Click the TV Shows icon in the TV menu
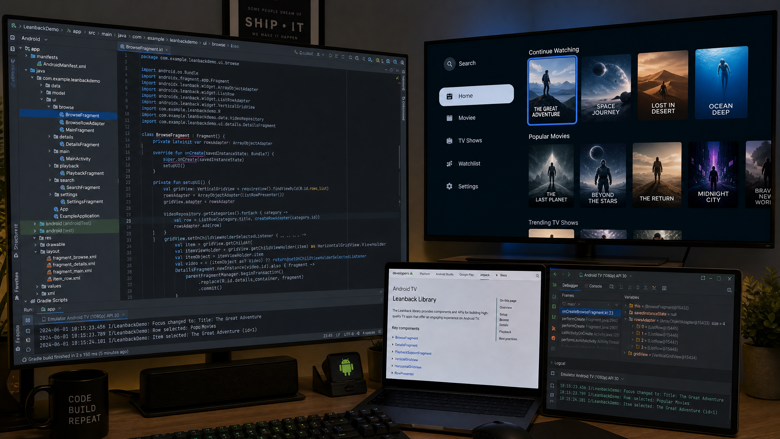 click(x=449, y=141)
